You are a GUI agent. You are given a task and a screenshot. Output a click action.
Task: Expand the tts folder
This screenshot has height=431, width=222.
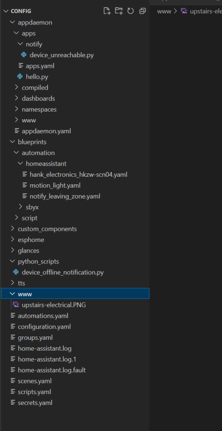[12, 283]
